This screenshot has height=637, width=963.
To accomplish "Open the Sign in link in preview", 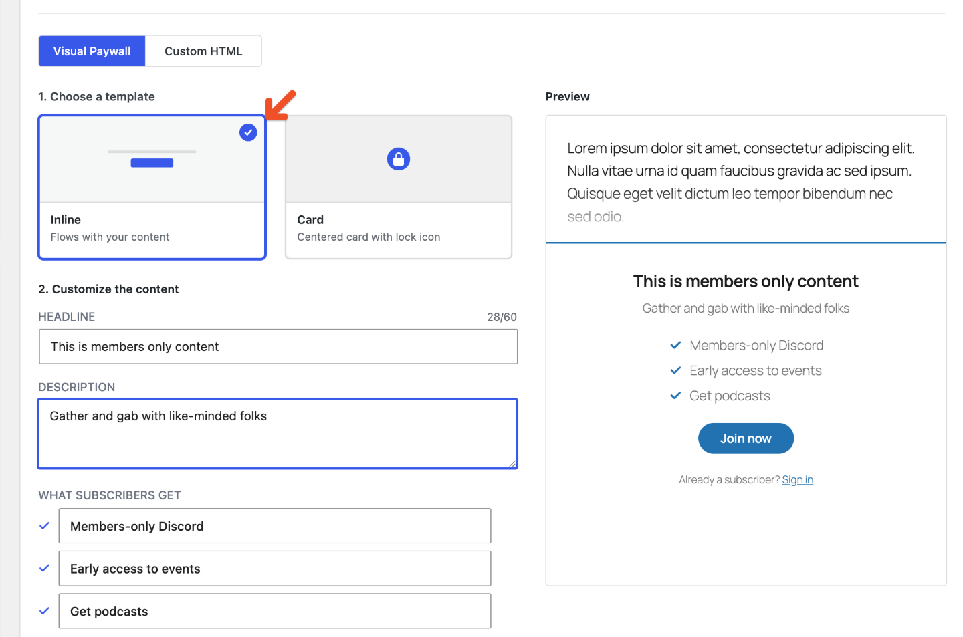I will point(798,480).
